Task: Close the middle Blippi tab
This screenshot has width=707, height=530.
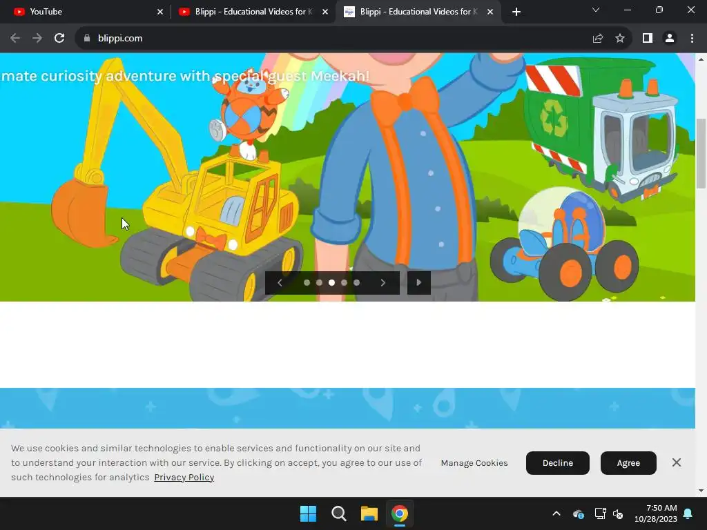Action: tap(325, 12)
